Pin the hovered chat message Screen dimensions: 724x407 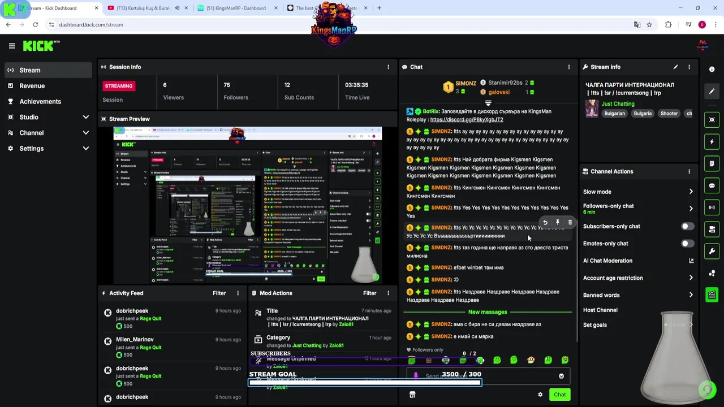pos(557,223)
